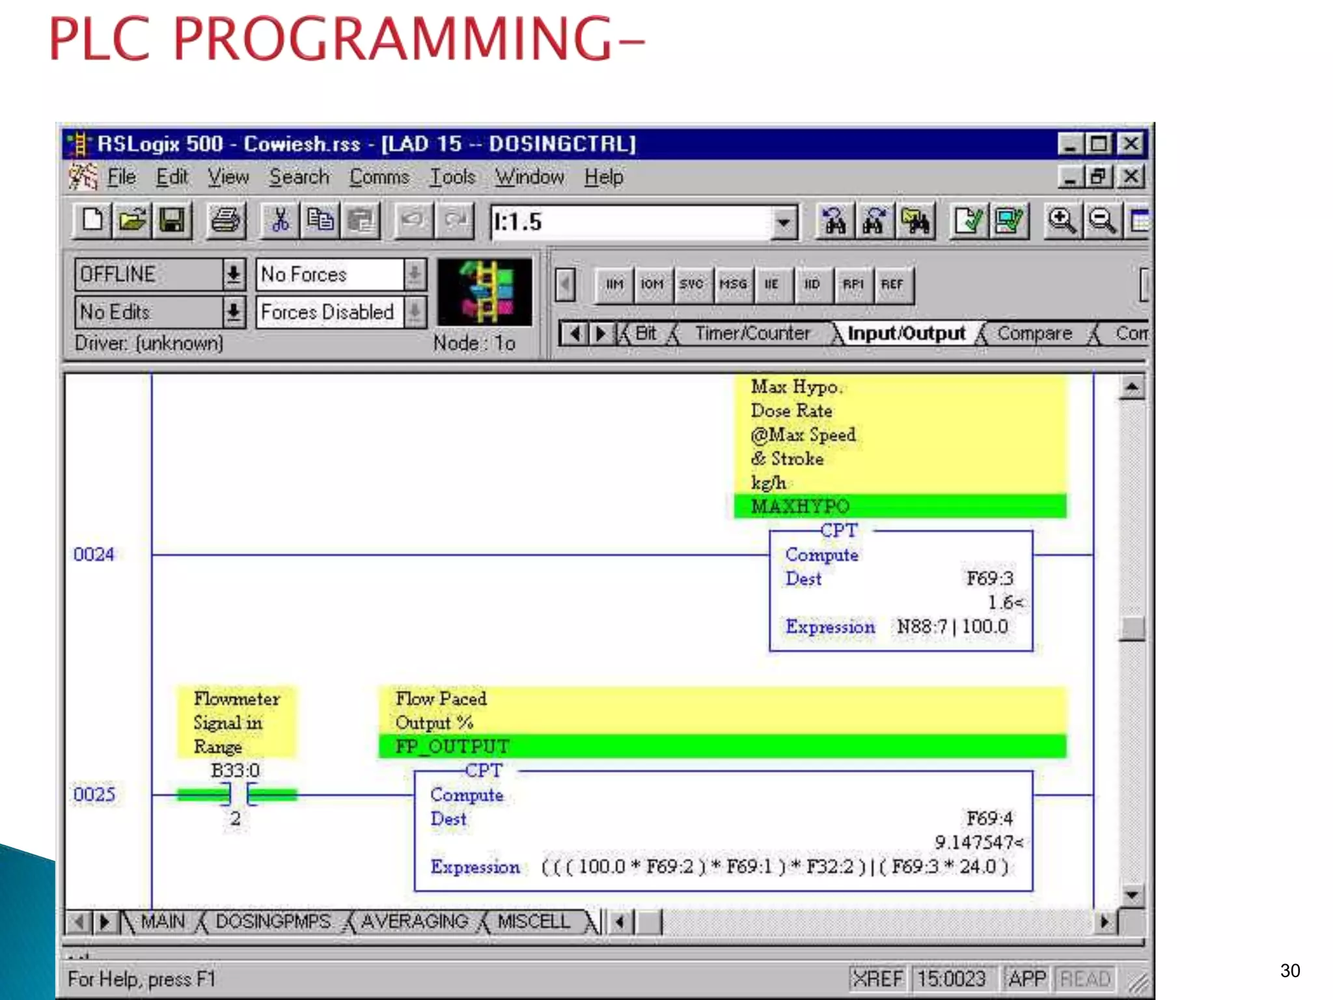Click the Verify file checkmark icon
Image resolution: width=1333 pixels, height=1000 pixels.
[968, 221]
